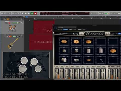Step presets with up/down arrows
This screenshot has height=91, width=121.
[x=81, y=34]
